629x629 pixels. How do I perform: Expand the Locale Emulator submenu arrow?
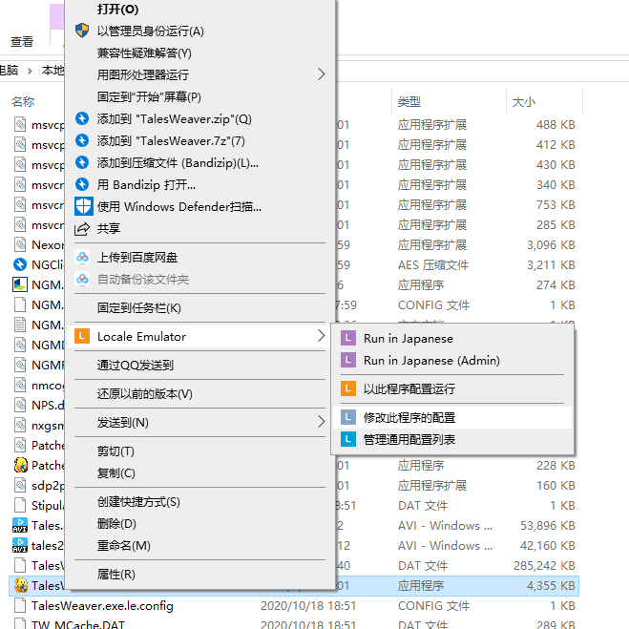321,336
